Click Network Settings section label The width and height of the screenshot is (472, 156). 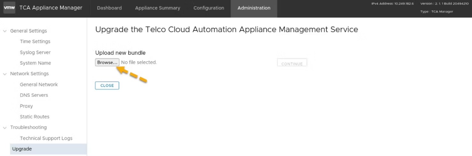click(29, 74)
